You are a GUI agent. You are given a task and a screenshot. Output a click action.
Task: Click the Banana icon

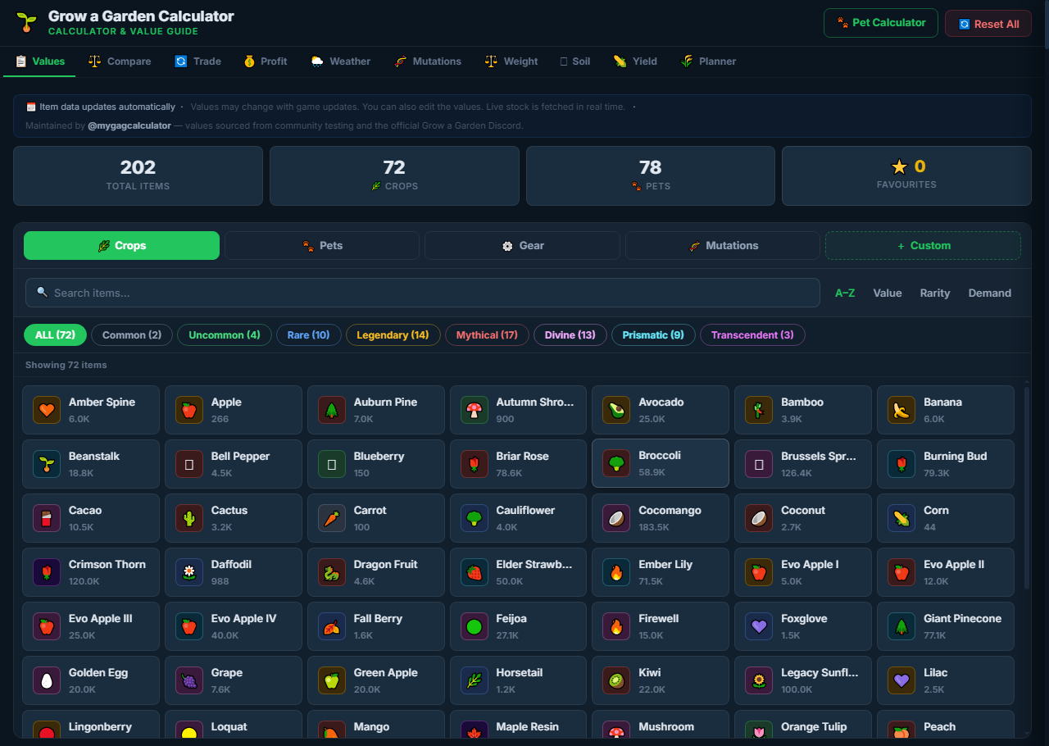[901, 410]
